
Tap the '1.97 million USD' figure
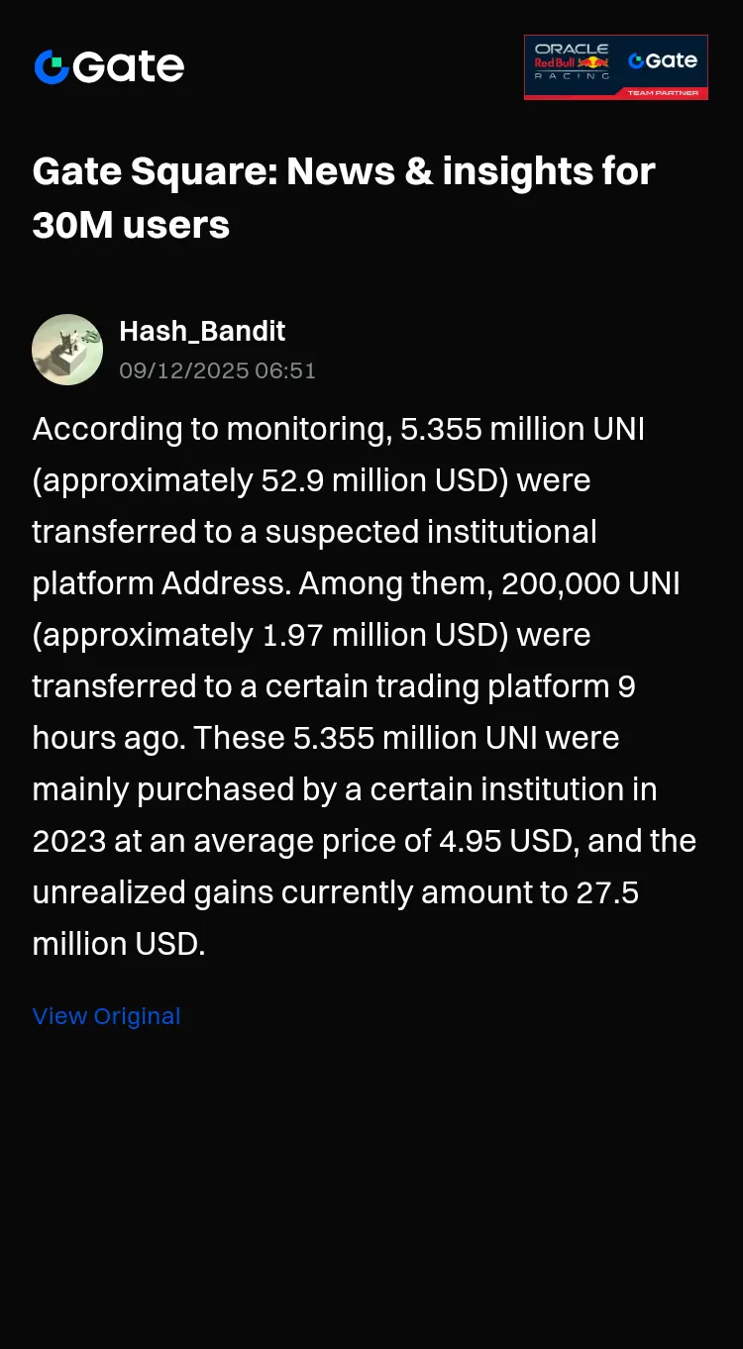click(382, 635)
